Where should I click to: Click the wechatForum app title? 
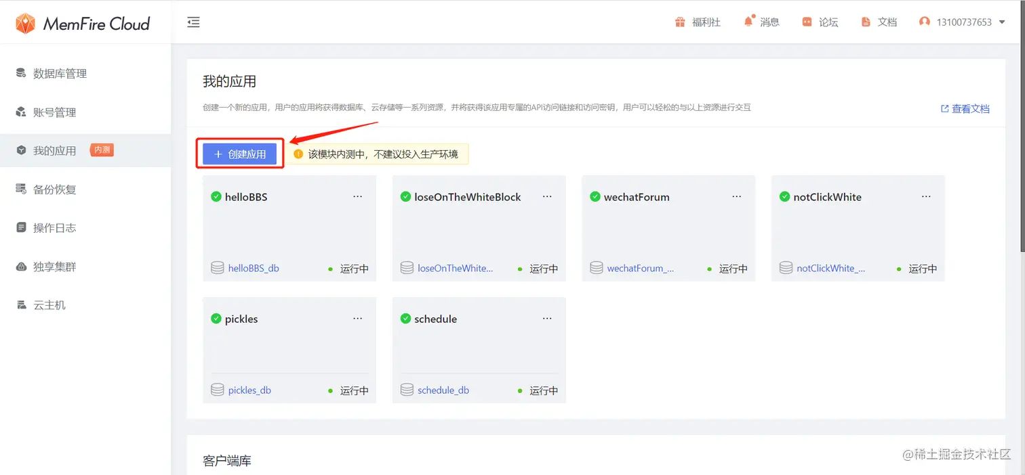pyautogui.click(x=637, y=197)
